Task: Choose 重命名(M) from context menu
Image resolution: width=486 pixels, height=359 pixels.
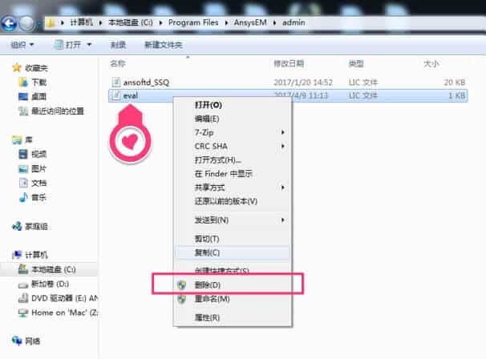Action: 212,299
